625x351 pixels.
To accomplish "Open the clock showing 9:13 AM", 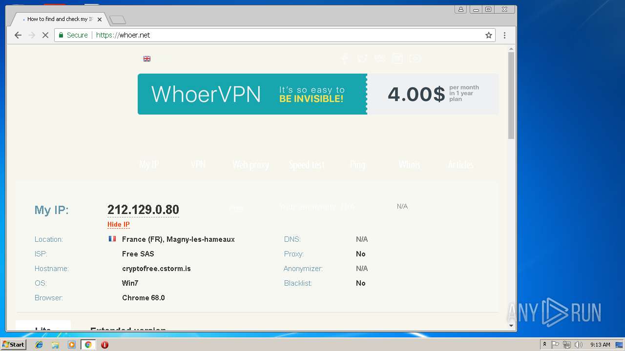I will pos(600,345).
